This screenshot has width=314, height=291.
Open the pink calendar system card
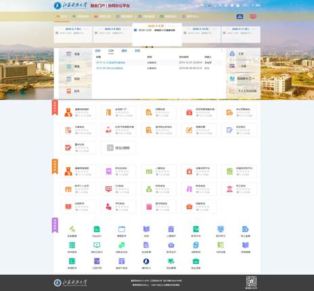click(159, 206)
